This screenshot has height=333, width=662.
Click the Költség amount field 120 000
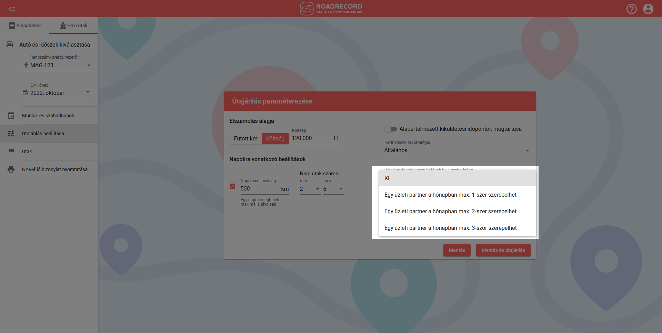(315, 138)
